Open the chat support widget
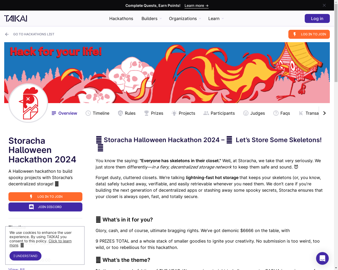338x270 pixels. click(322, 258)
